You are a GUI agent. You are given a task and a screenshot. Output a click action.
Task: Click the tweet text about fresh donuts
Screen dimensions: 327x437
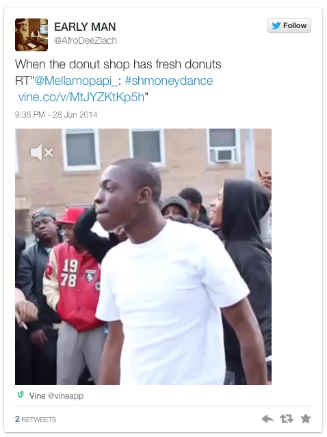coord(118,64)
